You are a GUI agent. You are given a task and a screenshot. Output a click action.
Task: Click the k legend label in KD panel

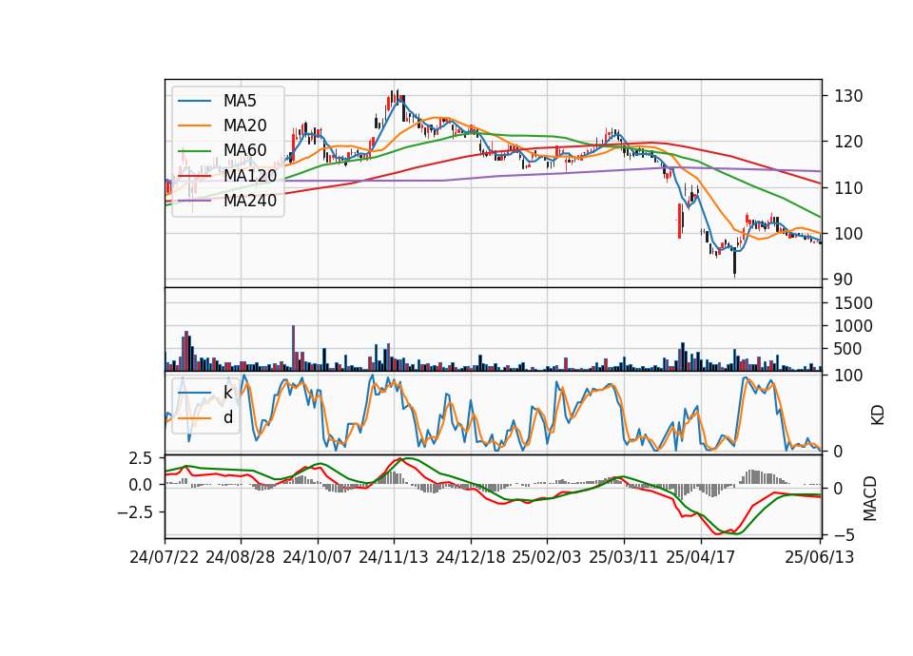228,393
